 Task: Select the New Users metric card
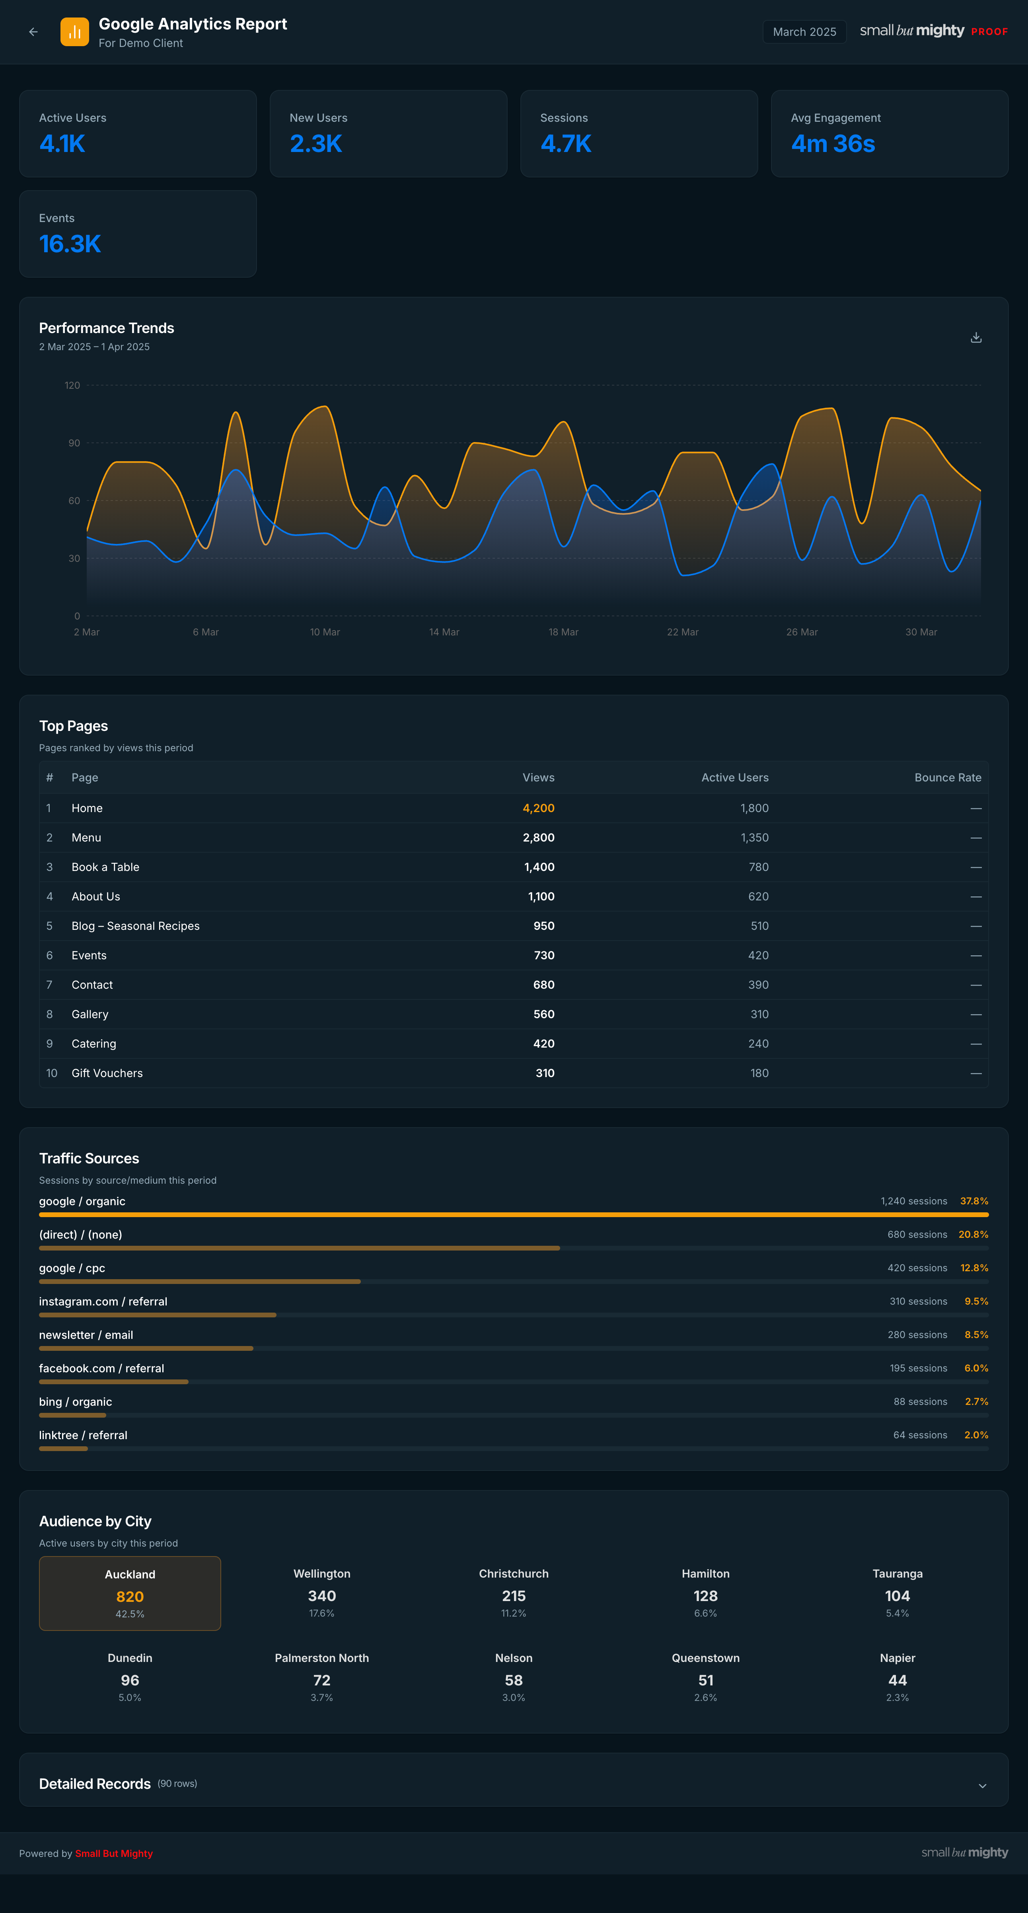388,134
